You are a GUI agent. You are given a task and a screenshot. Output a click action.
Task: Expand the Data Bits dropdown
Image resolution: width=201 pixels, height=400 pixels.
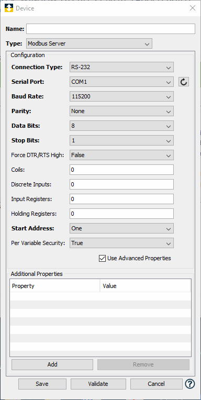121,126
